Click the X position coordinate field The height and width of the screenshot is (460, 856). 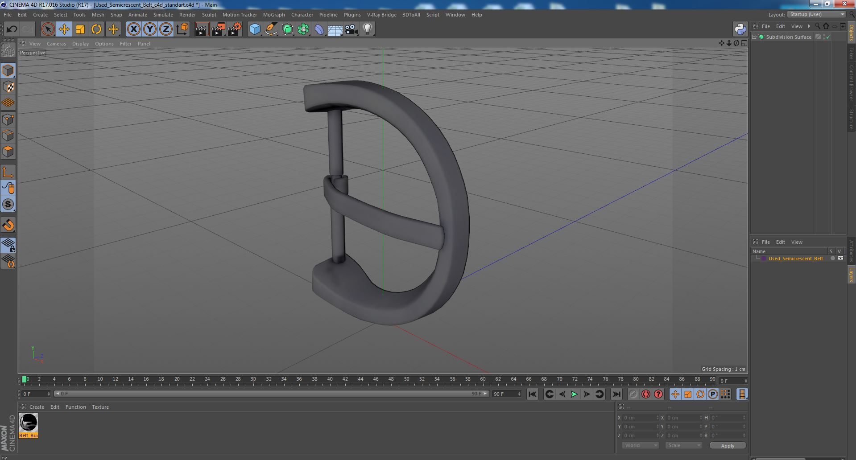pos(640,418)
